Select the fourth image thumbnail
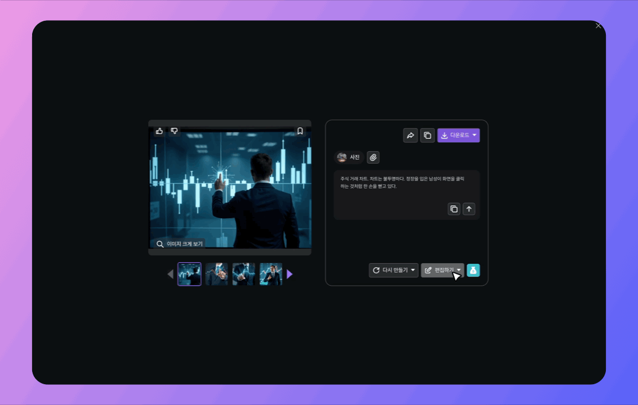 (x=271, y=274)
